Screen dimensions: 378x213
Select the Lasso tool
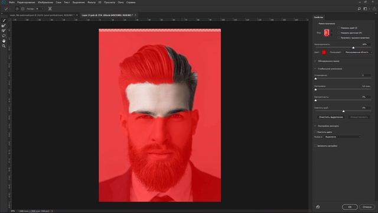[x=4, y=35]
